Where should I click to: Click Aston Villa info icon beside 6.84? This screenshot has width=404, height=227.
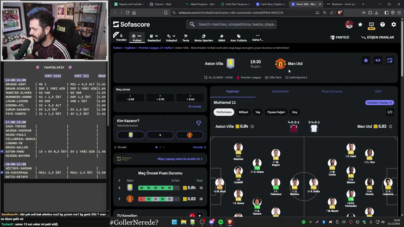[252, 126]
